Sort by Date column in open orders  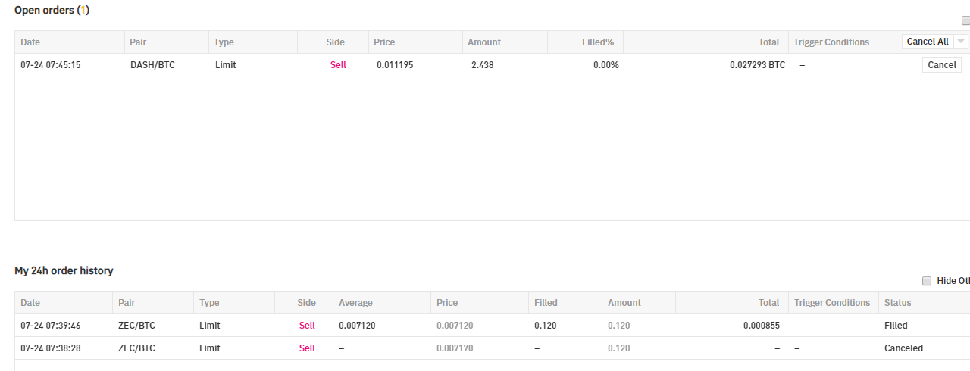click(x=30, y=42)
